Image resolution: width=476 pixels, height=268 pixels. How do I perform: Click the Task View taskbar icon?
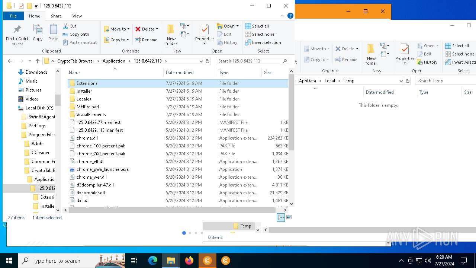(x=134, y=261)
